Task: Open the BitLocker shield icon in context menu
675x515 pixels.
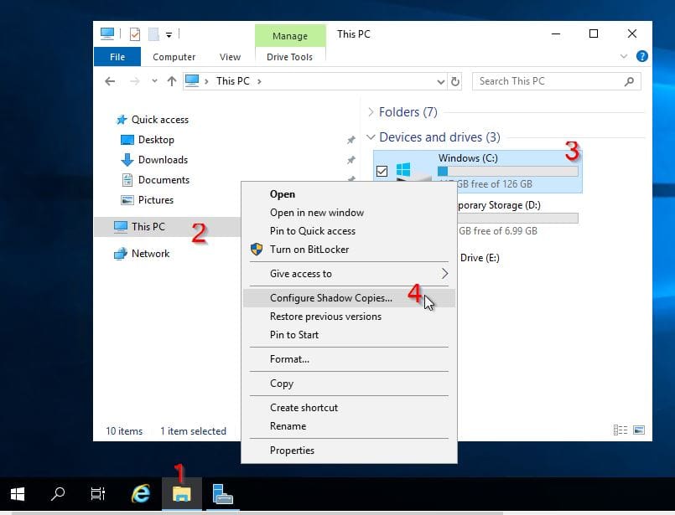Action: tap(256, 250)
